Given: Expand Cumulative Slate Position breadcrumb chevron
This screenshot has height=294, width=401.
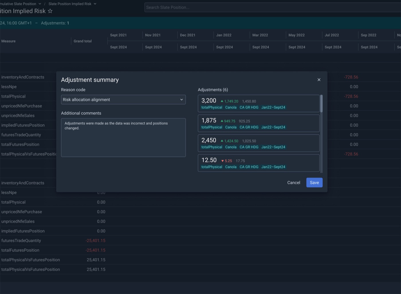Looking at the screenshot, I should point(40,4).
